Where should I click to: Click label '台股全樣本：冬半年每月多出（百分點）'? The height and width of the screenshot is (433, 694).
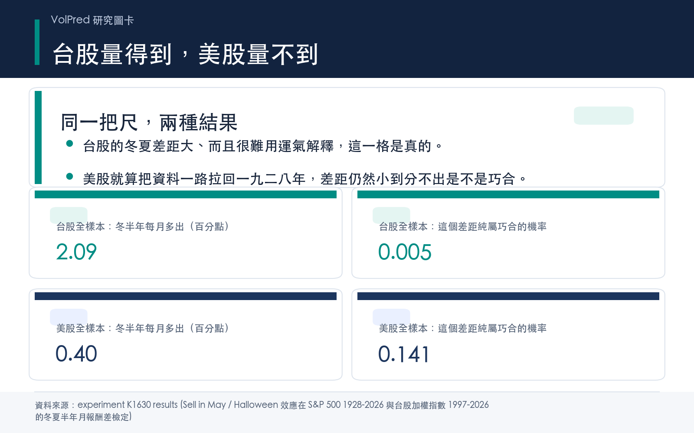pyautogui.click(x=143, y=226)
